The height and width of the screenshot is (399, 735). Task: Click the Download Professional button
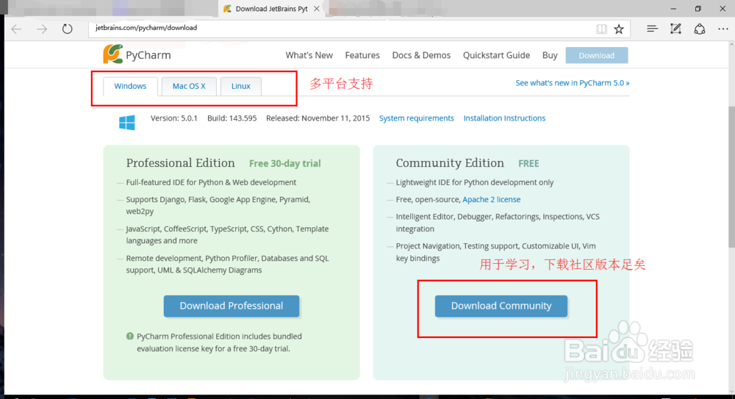[232, 306]
